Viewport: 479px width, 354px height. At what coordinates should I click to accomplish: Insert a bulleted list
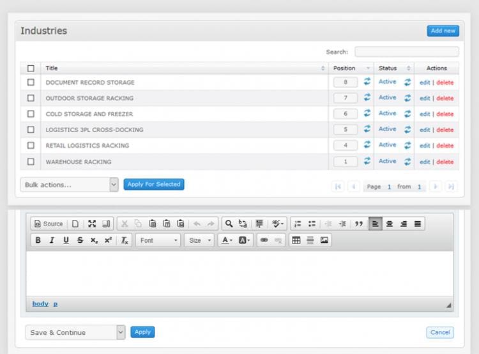point(312,224)
